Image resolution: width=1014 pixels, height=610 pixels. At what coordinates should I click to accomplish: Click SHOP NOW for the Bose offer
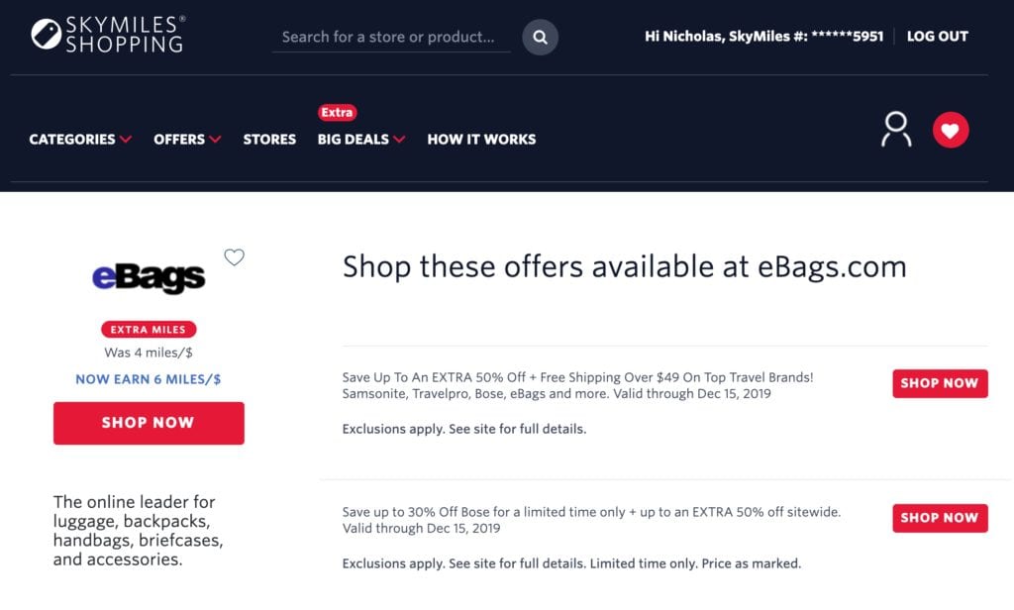(x=939, y=518)
